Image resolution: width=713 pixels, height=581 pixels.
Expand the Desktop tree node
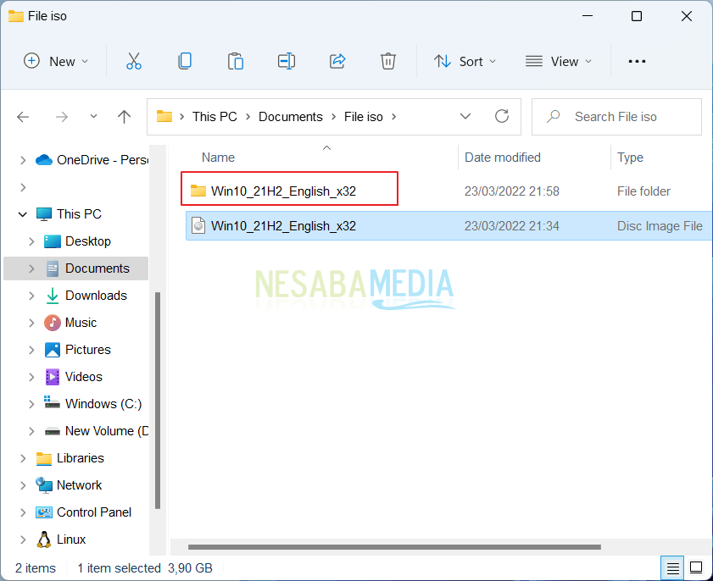point(31,241)
